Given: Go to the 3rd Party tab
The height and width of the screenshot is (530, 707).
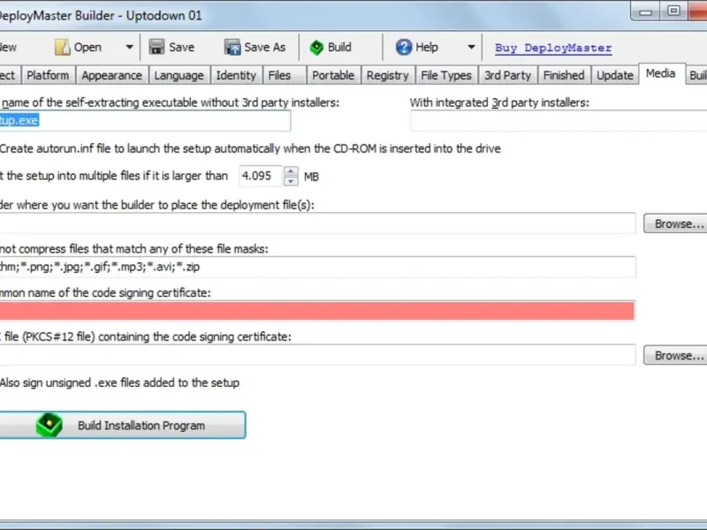Looking at the screenshot, I should coord(507,75).
